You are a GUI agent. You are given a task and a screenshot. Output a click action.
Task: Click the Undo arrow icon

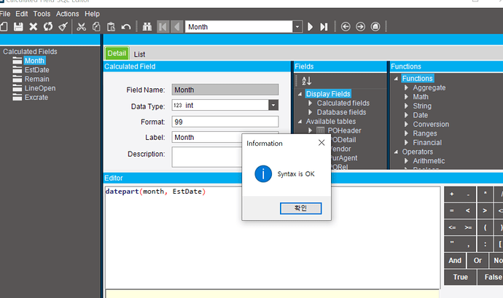tap(126, 27)
